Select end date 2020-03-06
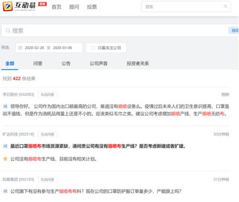 coord(62,48)
